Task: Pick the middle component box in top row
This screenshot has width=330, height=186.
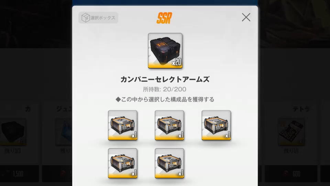Action: click(x=169, y=125)
